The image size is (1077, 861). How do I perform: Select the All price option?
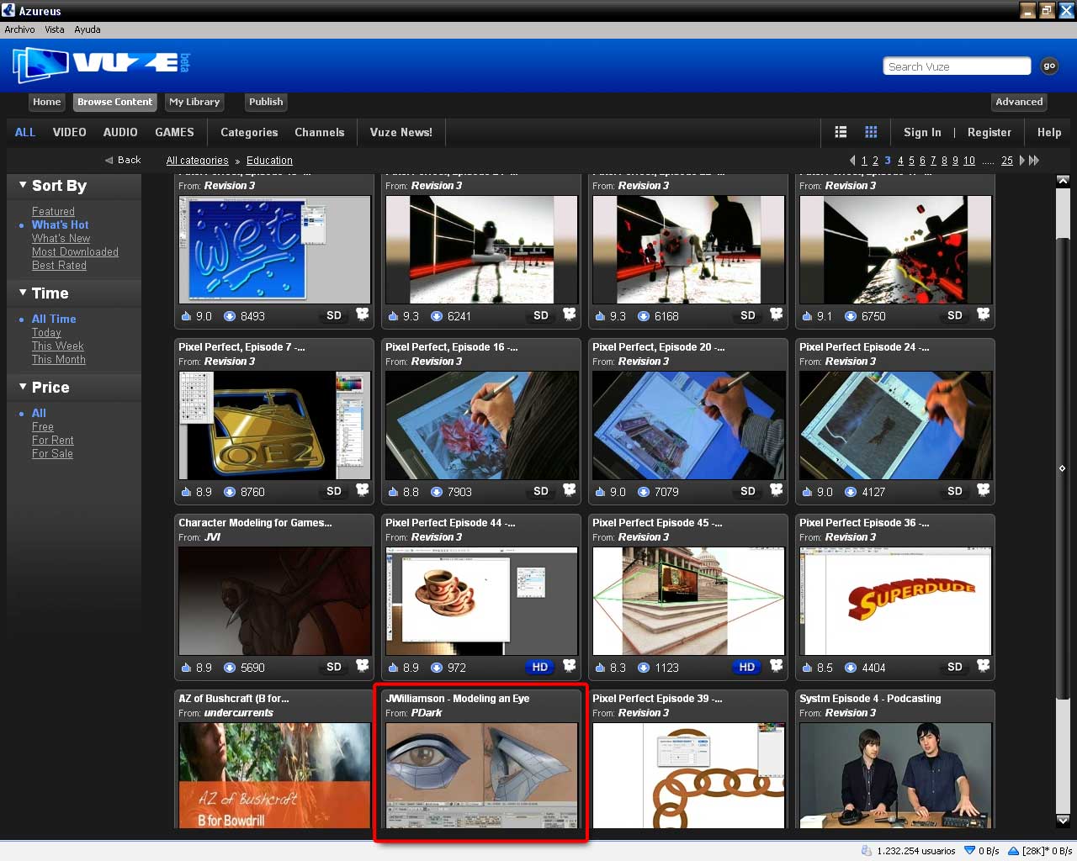point(39,414)
